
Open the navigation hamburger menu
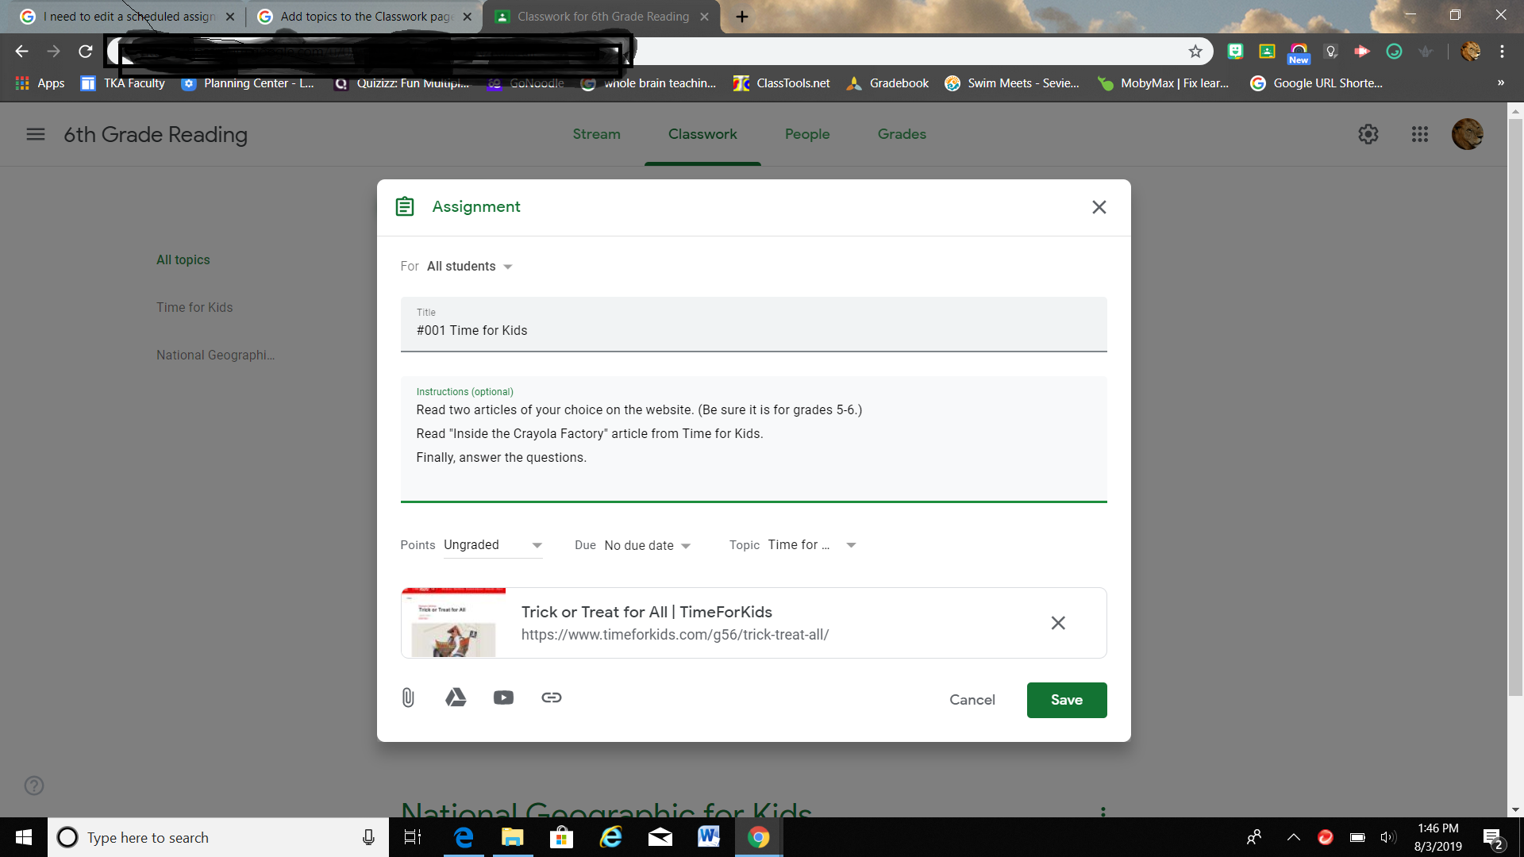pyautogui.click(x=35, y=134)
